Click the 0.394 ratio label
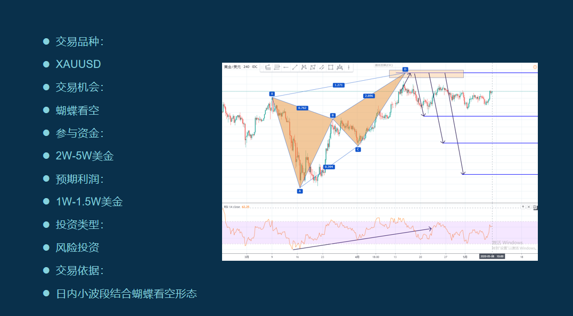 (x=329, y=167)
